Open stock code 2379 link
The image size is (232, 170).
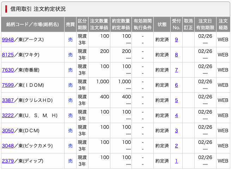(x=8, y=161)
